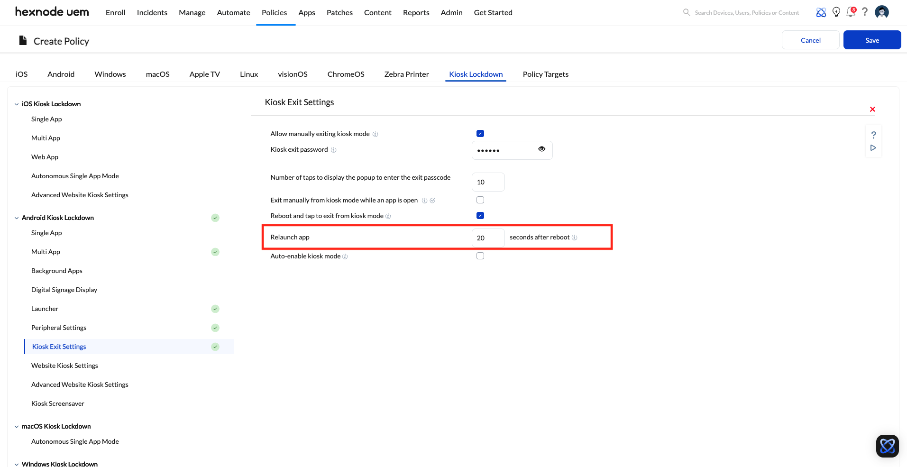Open Background Apps under Android Kiosk Lockdown
This screenshot has width=907, height=467.
(x=56, y=271)
